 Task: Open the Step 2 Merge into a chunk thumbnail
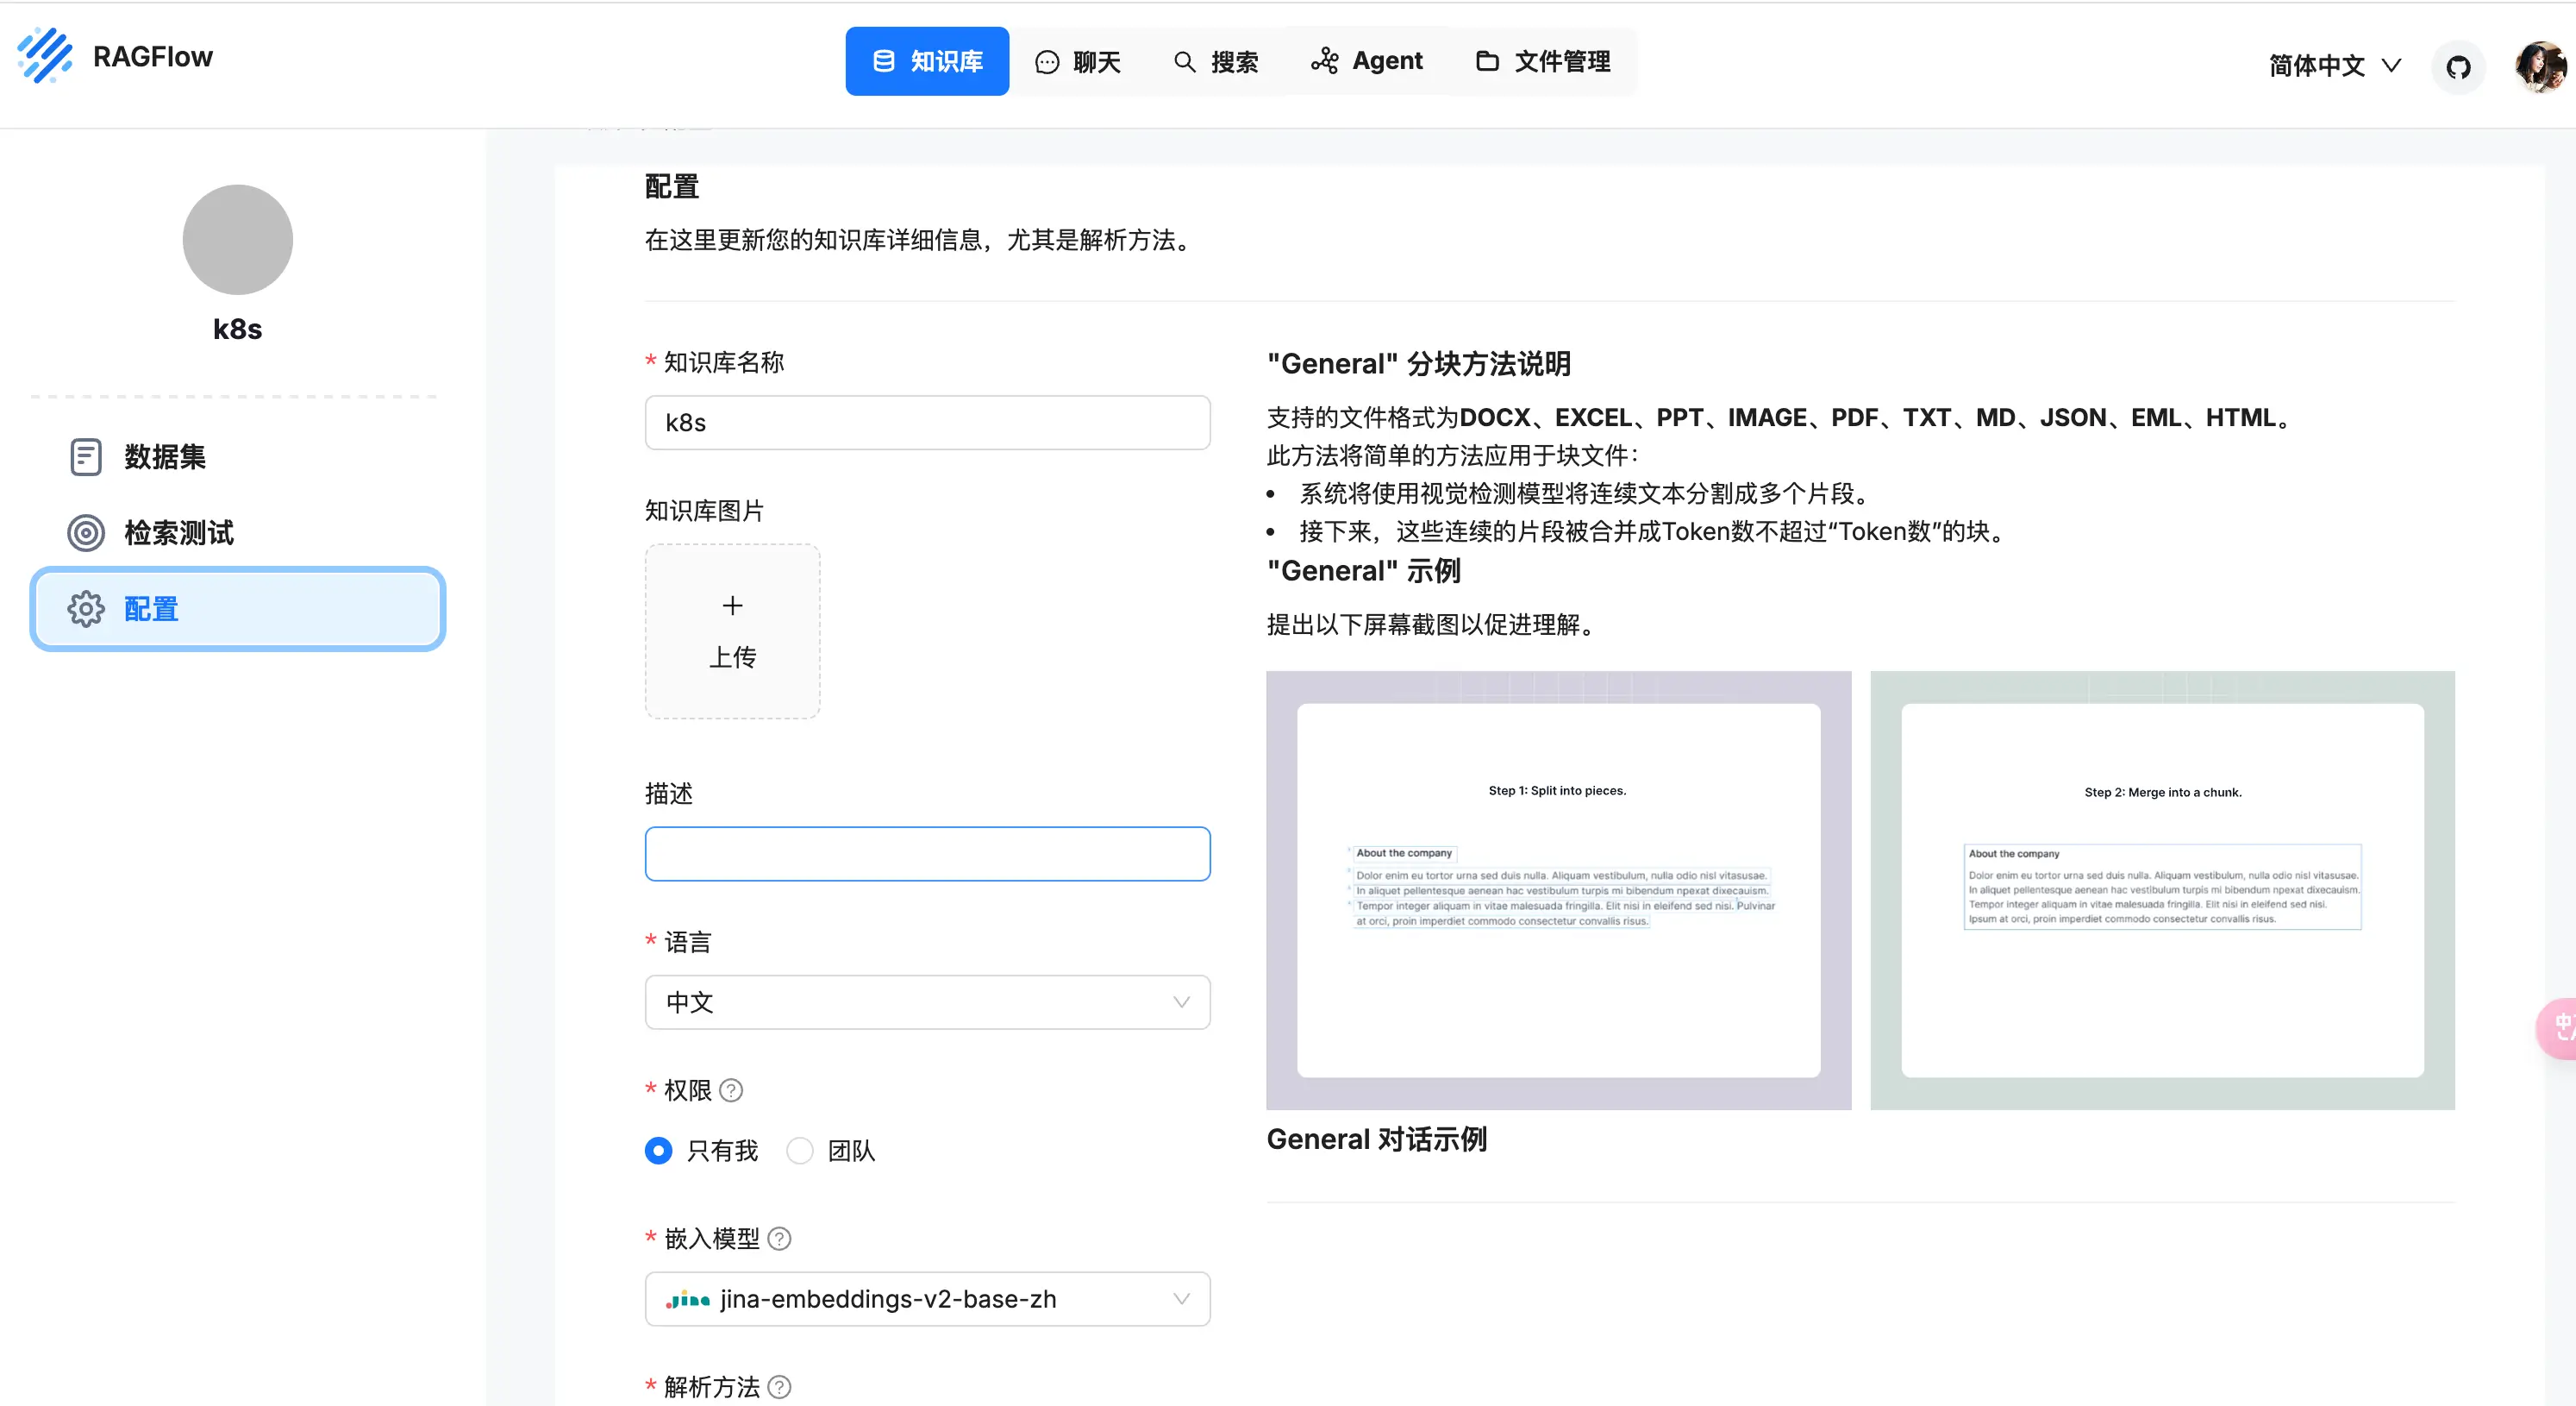[x=2163, y=889]
